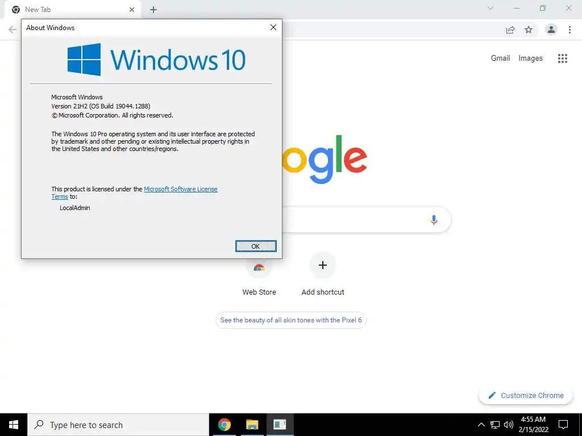The height and width of the screenshot is (436, 582).
Task: Open the Windows Start menu
Action: pos(14,425)
